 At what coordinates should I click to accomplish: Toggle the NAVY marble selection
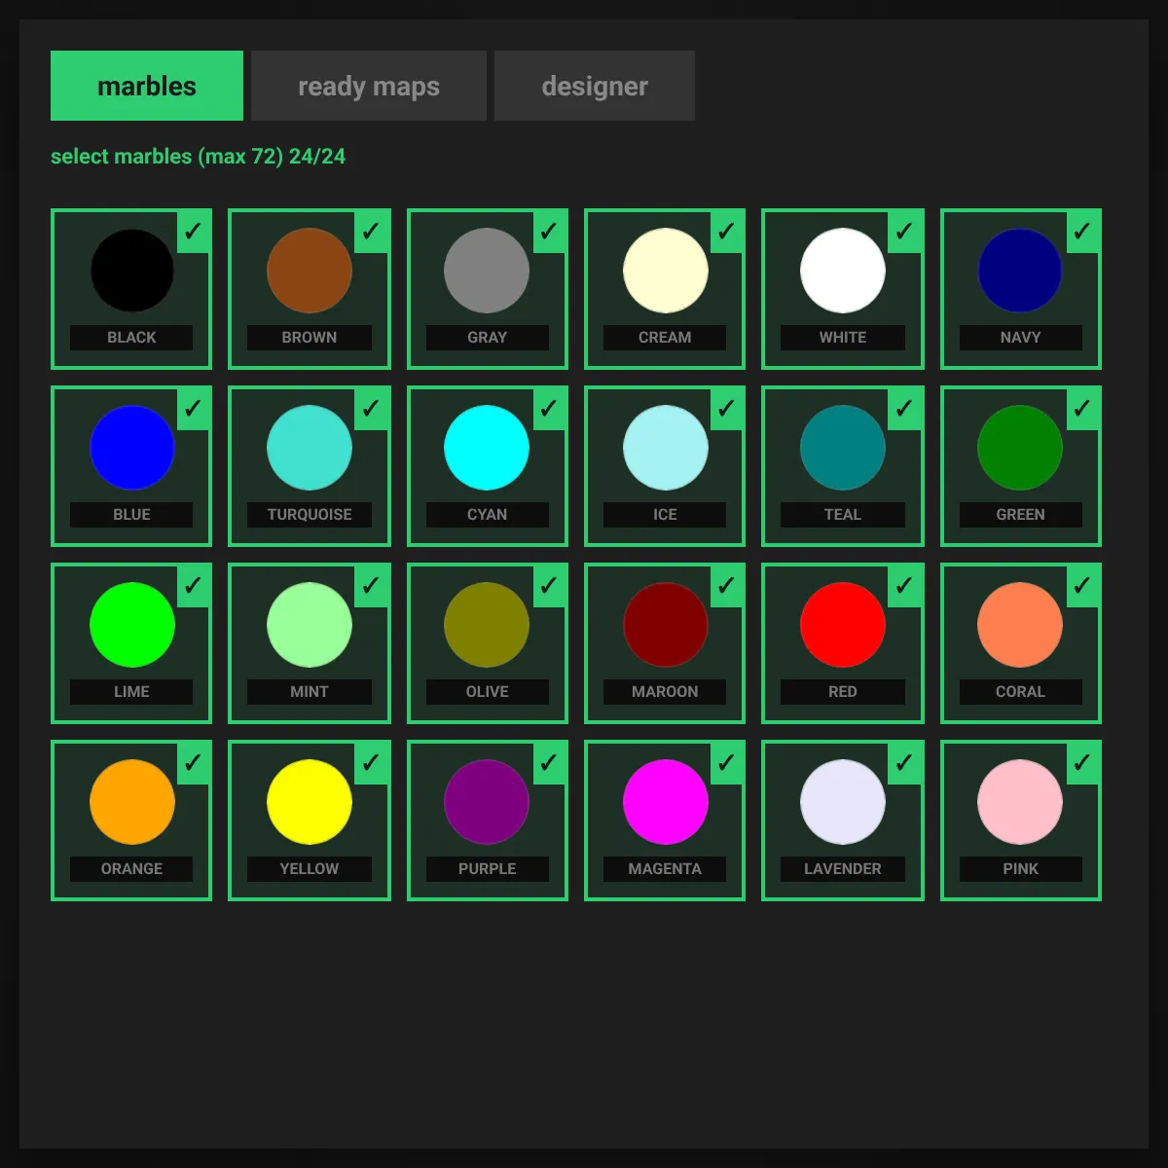coord(1081,232)
